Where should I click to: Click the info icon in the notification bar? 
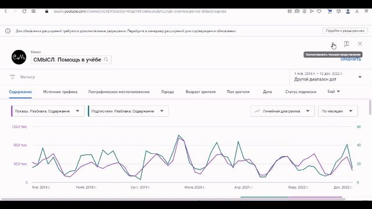(x=8, y=31)
